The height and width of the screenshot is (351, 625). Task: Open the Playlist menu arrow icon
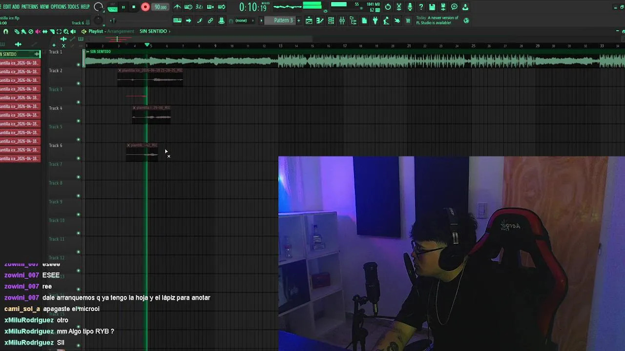(x=84, y=31)
